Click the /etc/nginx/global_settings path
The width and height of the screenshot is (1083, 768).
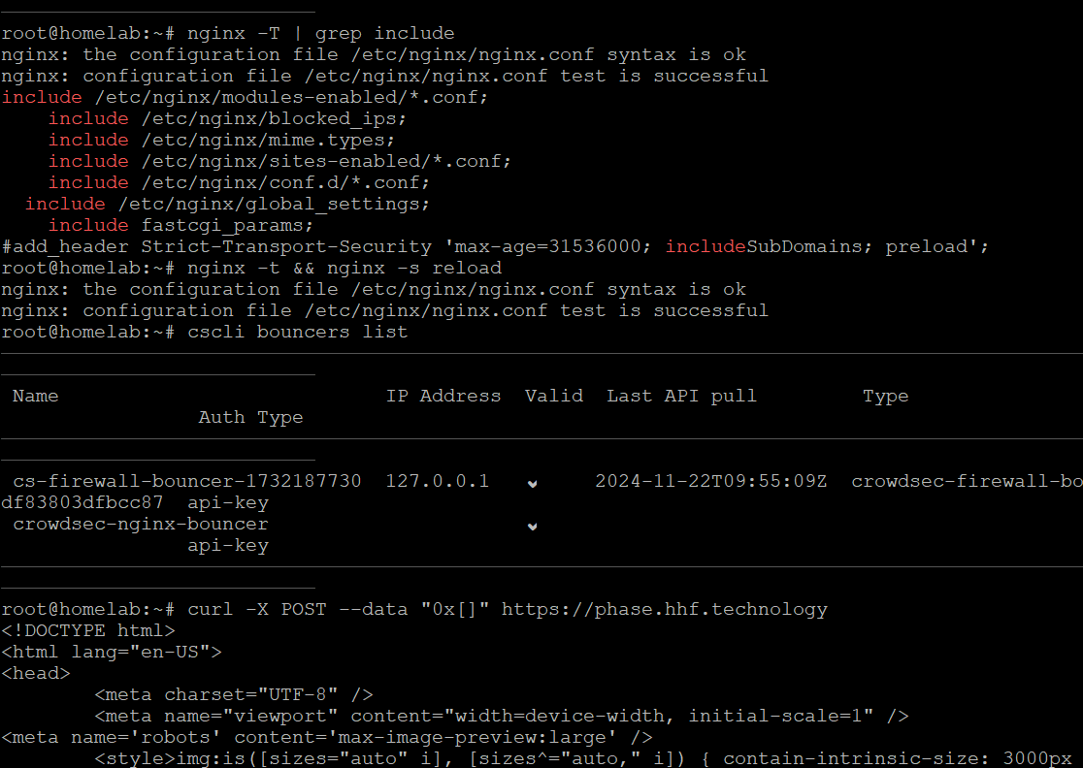tap(274, 205)
